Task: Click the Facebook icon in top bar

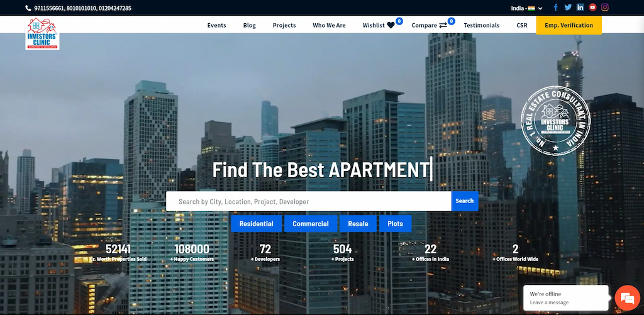Action: (x=555, y=8)
